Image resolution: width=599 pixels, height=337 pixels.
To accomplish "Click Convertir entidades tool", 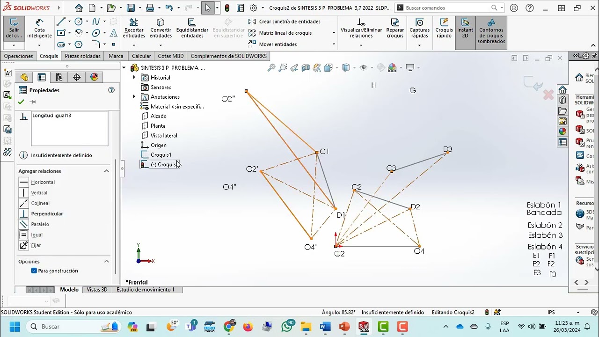I will click(161, 29).
